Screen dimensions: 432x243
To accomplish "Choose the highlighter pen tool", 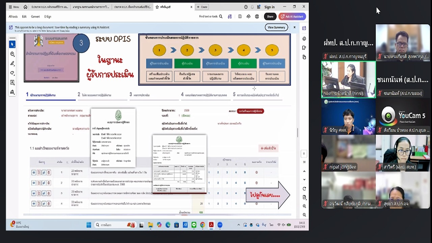I will click(12, 63).
